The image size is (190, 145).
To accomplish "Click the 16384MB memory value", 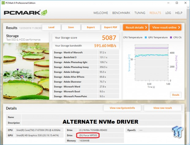I will (x=84, y=141).
